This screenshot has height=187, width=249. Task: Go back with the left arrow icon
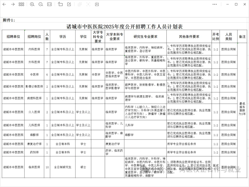click(x=4, y=4)
